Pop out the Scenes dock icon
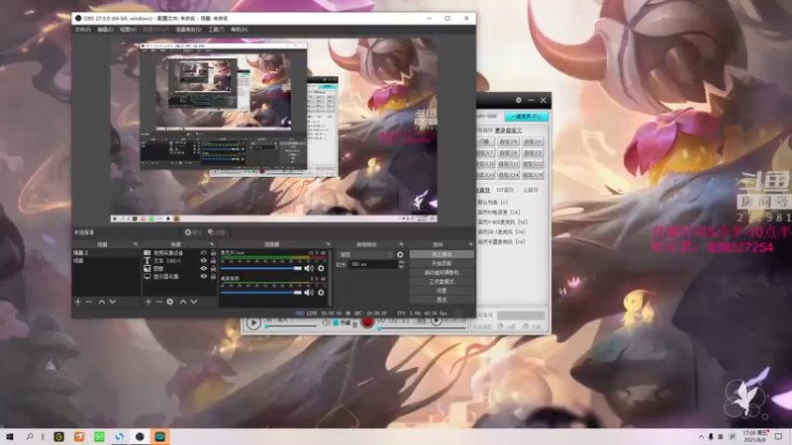The height and width of the screenshot is (445, 792). [x=136, y=244]
